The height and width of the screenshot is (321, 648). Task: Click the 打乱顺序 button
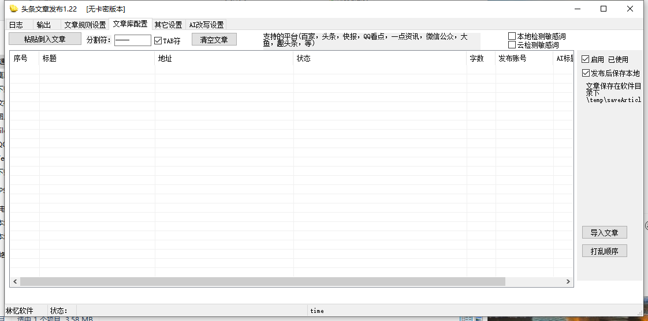coord(604,251)
